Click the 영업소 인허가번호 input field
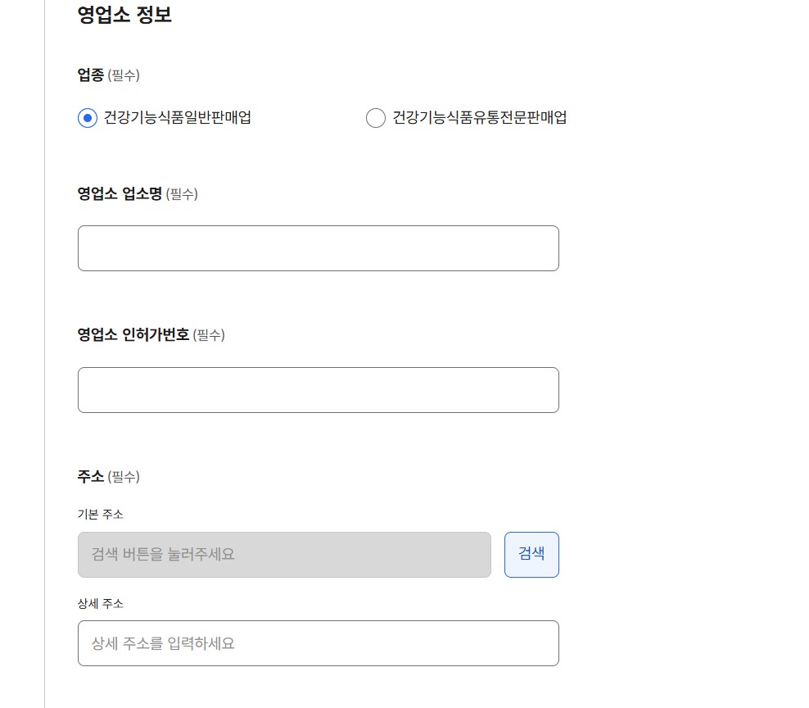 click(x=318, y=389)
